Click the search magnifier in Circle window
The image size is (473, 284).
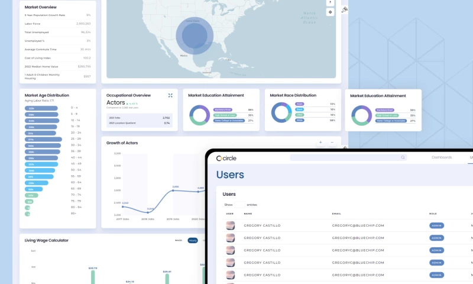(403, 157)
